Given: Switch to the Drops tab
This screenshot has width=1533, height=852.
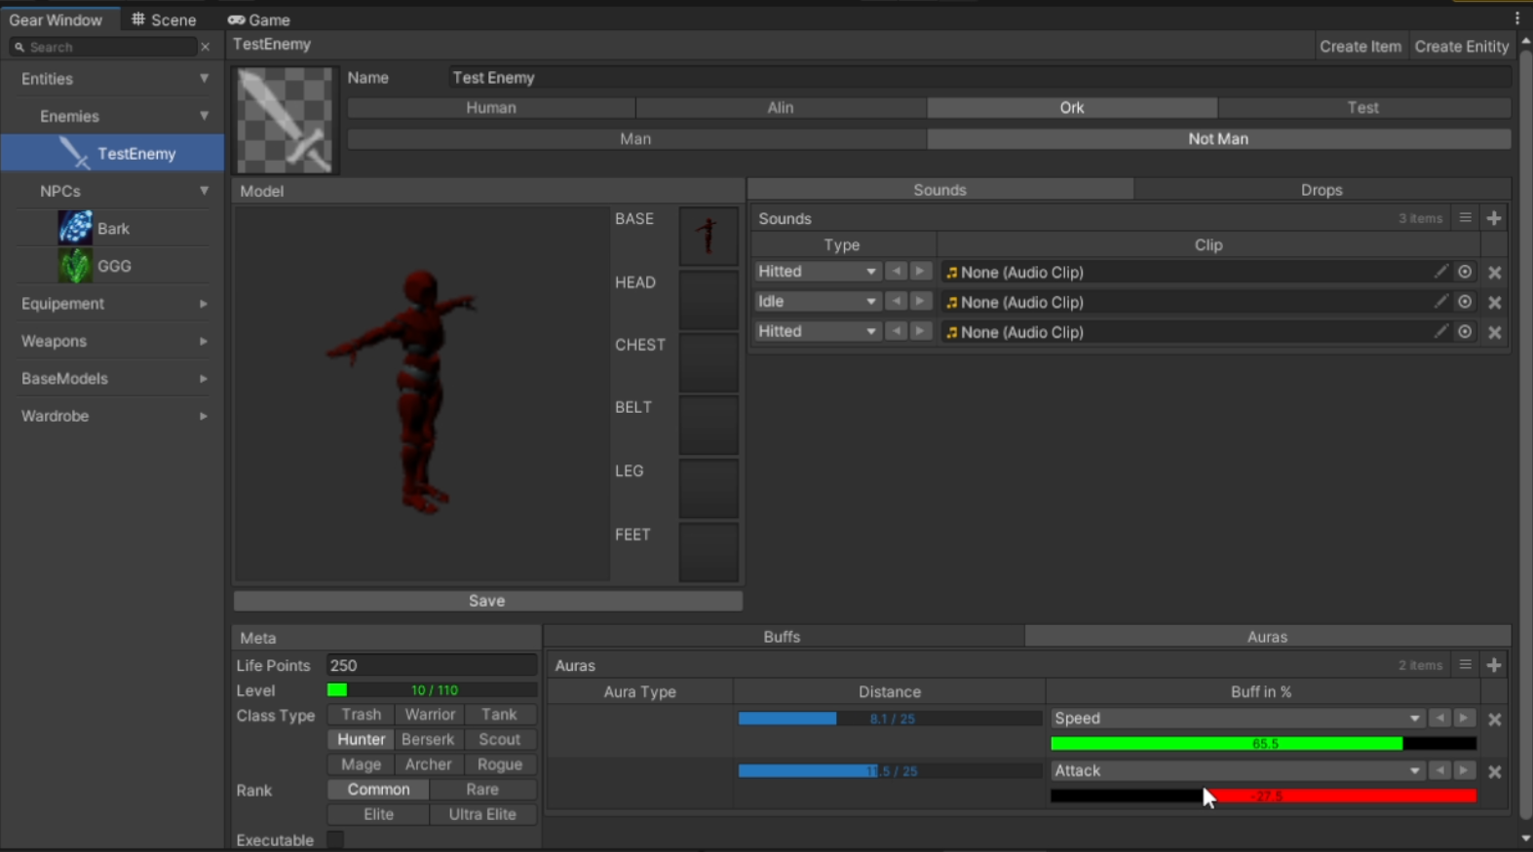Looking at the screenshot, I should pyautogui.click(x=1321, y=190).
